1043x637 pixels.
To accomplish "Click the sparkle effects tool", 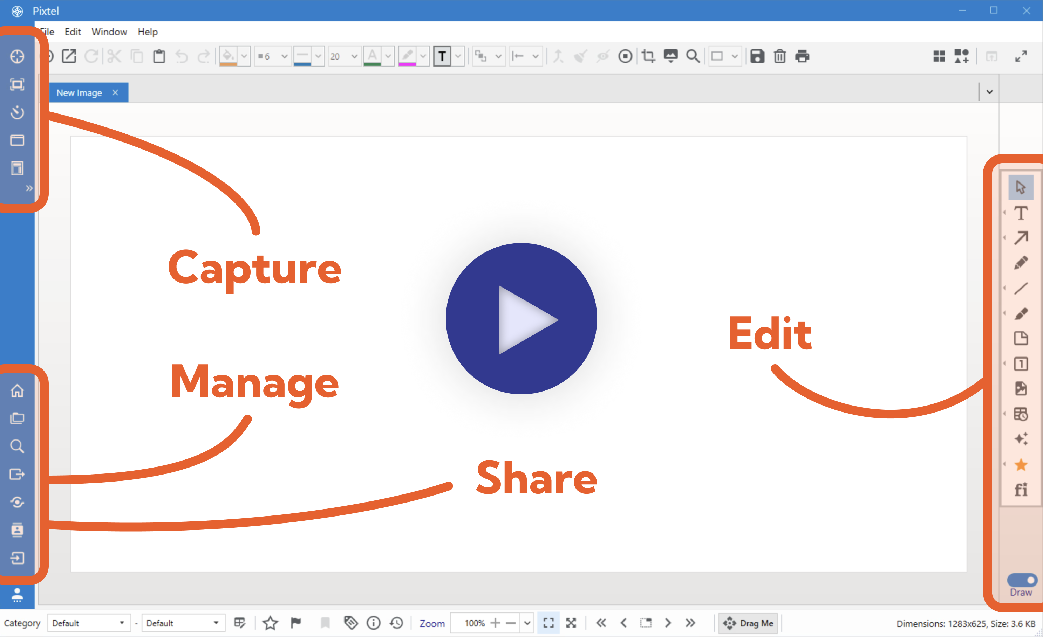I will [x=1021, y=439].
